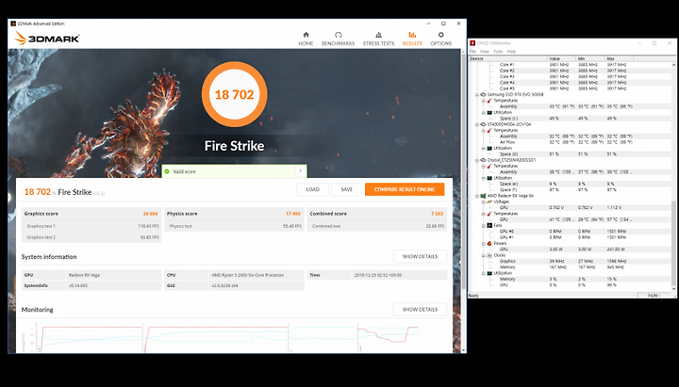Image resolution: width=679 pixels, height=387 pixels.
Task: Click the Crucial CT250MX200SSD1 drive icon
Action: click(x=483, y=160)
